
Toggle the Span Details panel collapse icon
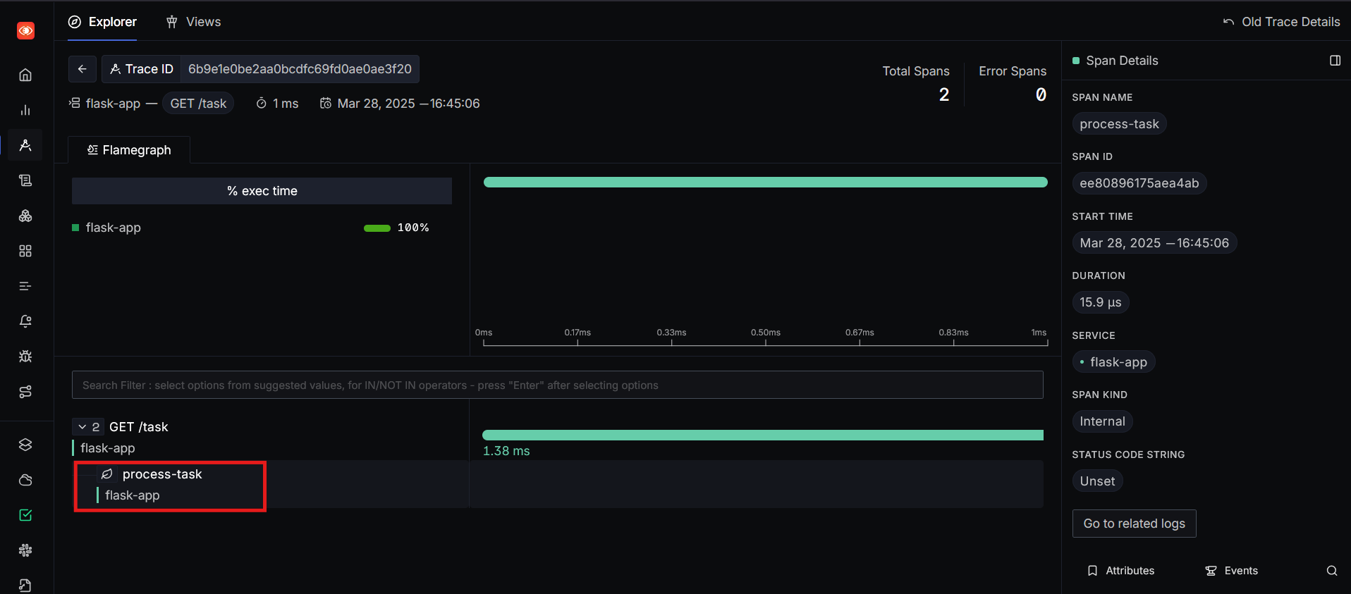pyautogui.click(x=1335, y=61)
